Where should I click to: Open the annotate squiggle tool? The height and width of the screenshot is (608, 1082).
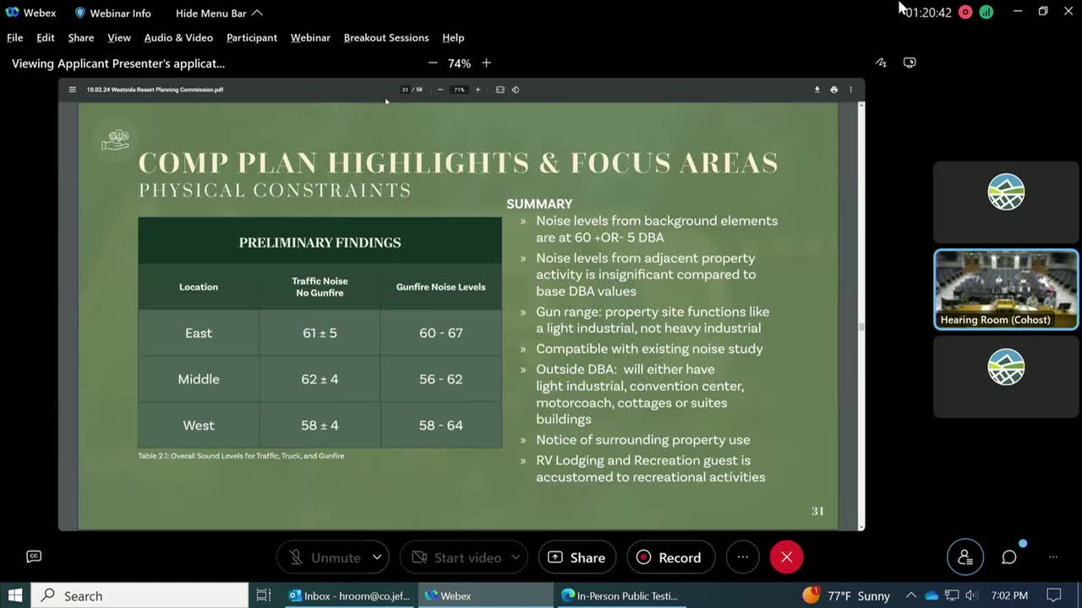(881, 62)
